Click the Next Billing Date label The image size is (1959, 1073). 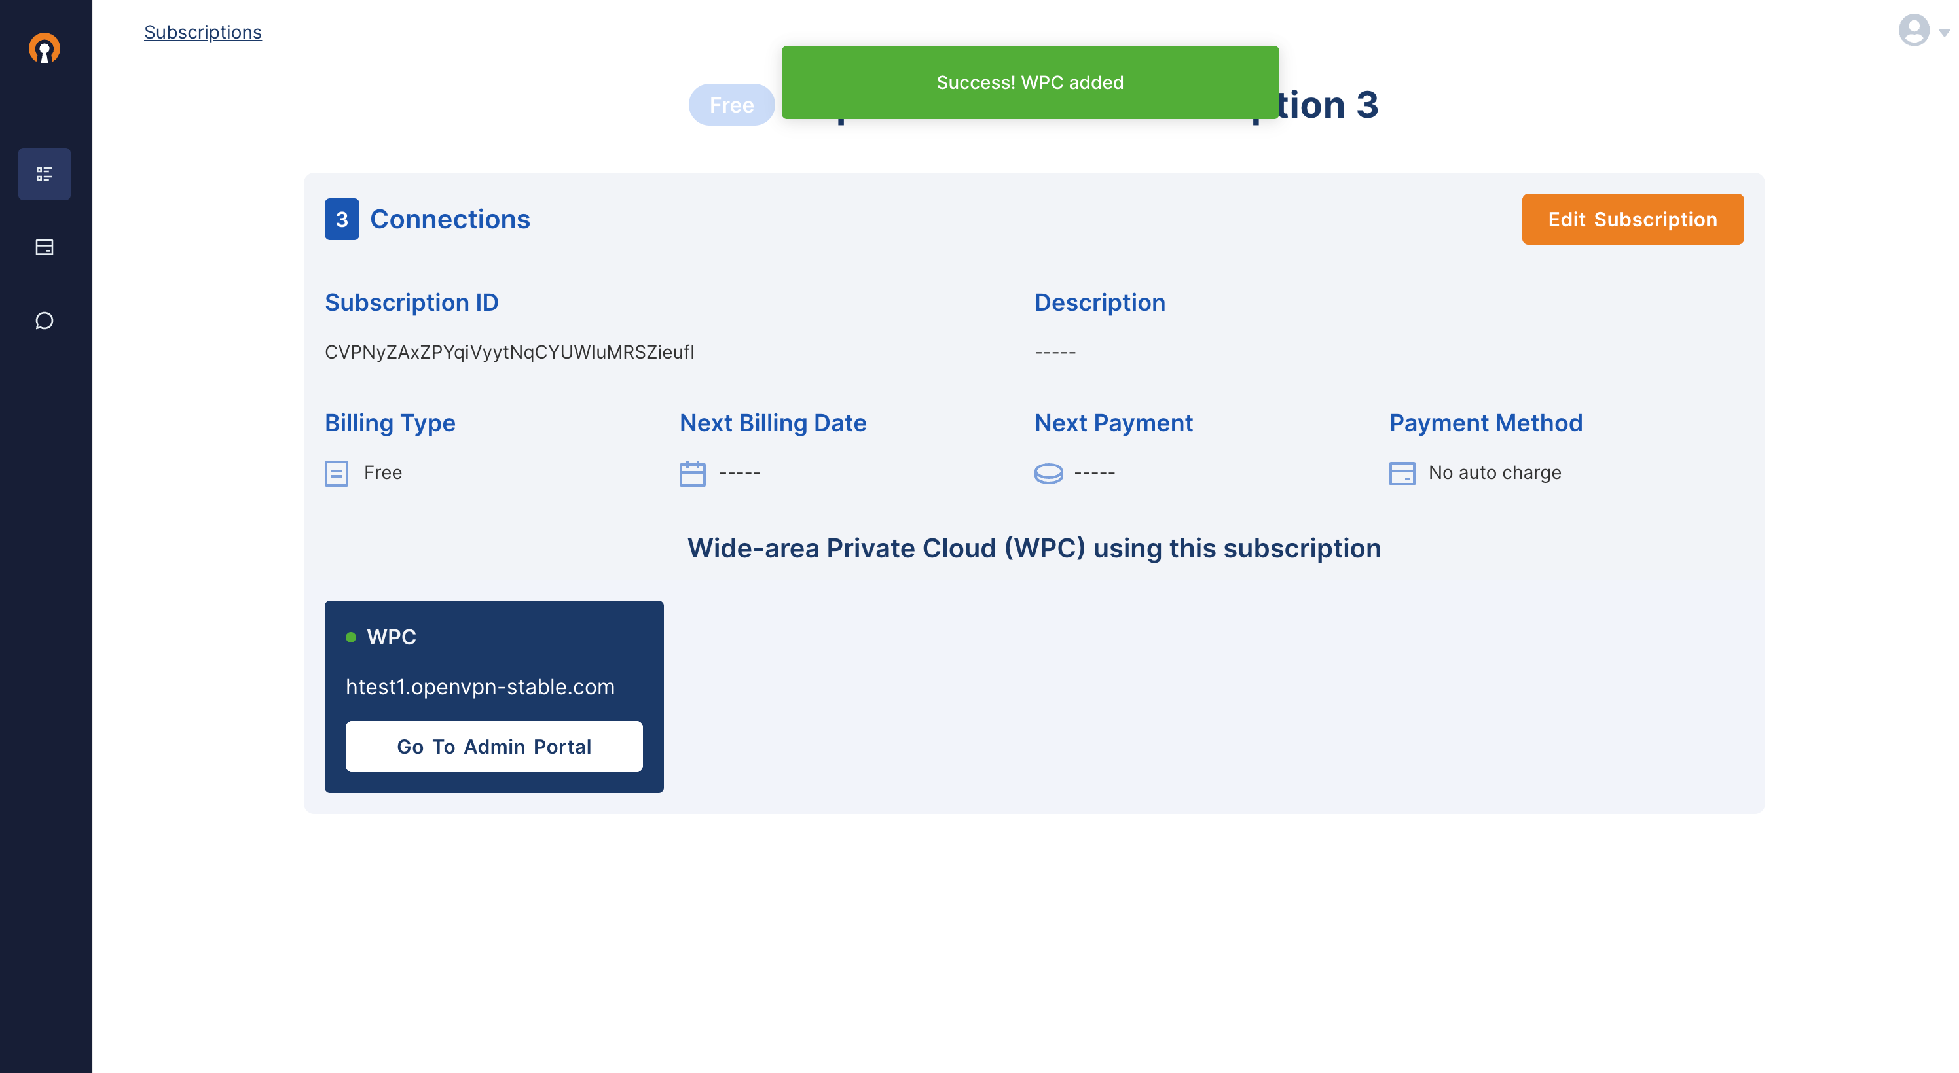pyautogui.click(x=773, y=423)
